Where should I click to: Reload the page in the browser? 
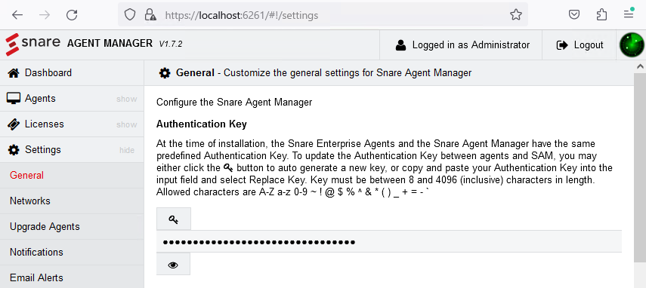tap(72, 15)
